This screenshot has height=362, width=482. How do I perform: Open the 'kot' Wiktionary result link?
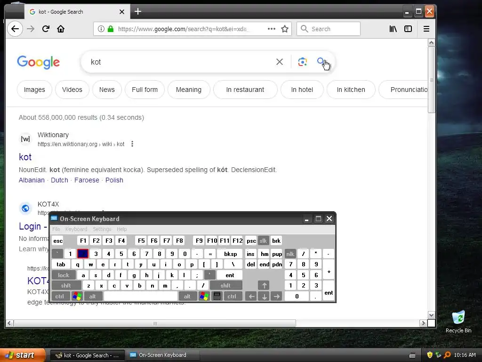coord(25,157)
